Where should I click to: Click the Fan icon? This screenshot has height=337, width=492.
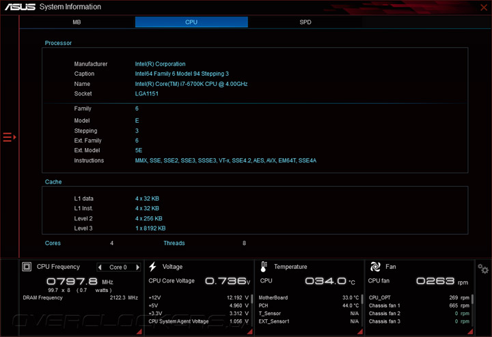point(375,267)
